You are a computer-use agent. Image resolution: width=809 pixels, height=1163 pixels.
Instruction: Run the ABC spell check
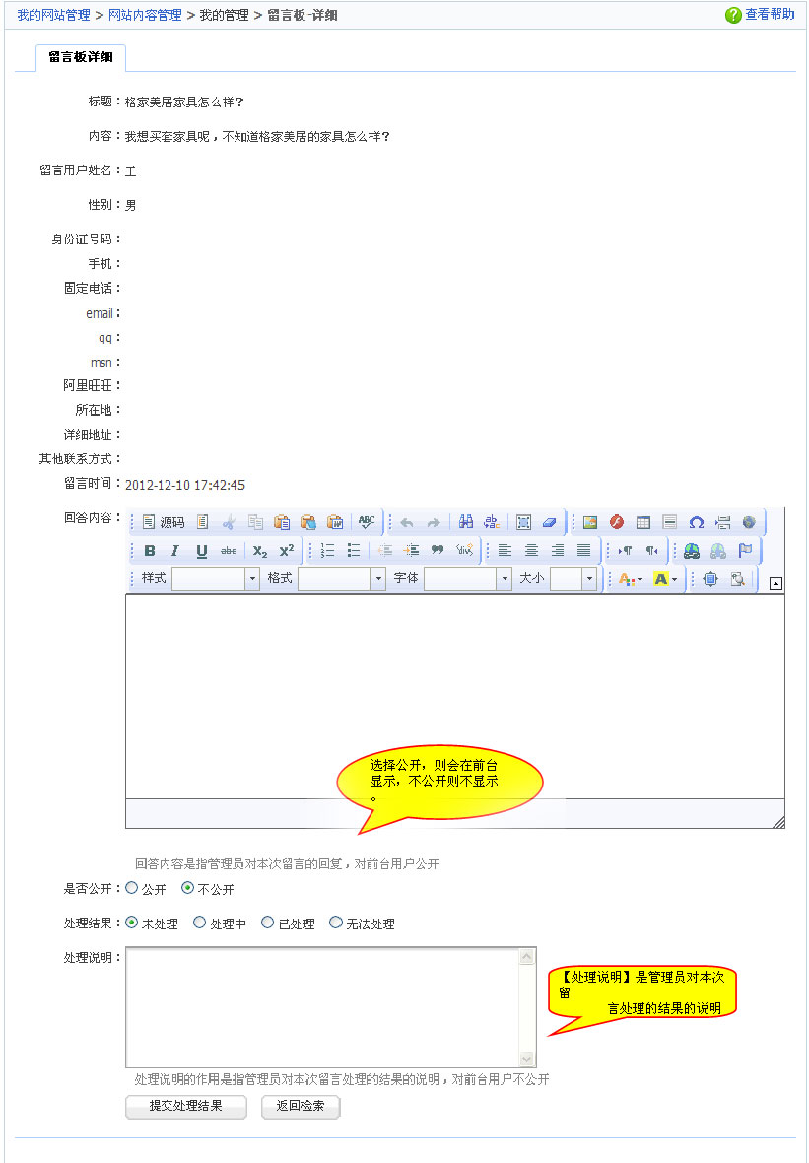coord(367,522)
